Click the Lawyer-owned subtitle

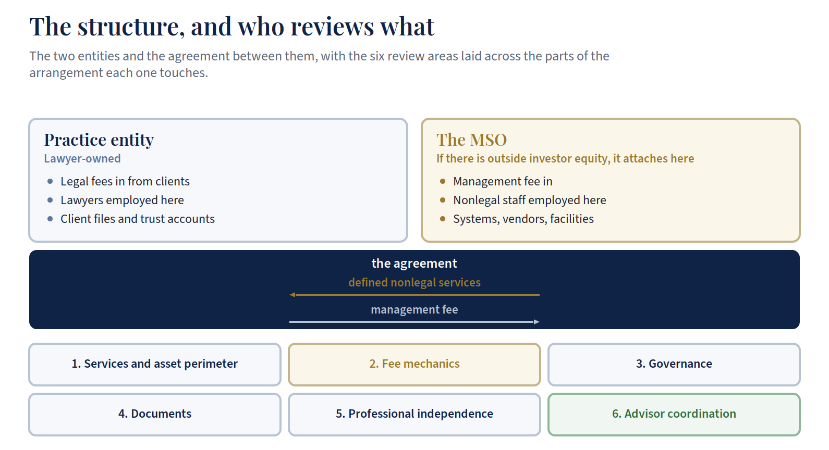[x=82, y=158]
